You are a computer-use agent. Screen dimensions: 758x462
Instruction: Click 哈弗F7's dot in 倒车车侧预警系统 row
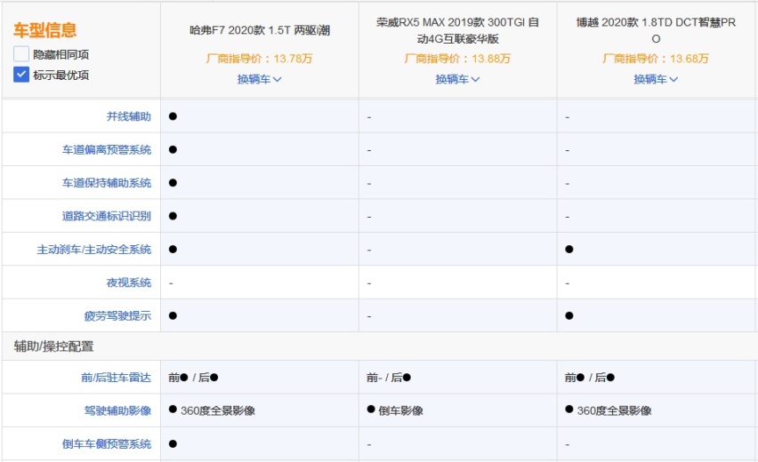173,443
